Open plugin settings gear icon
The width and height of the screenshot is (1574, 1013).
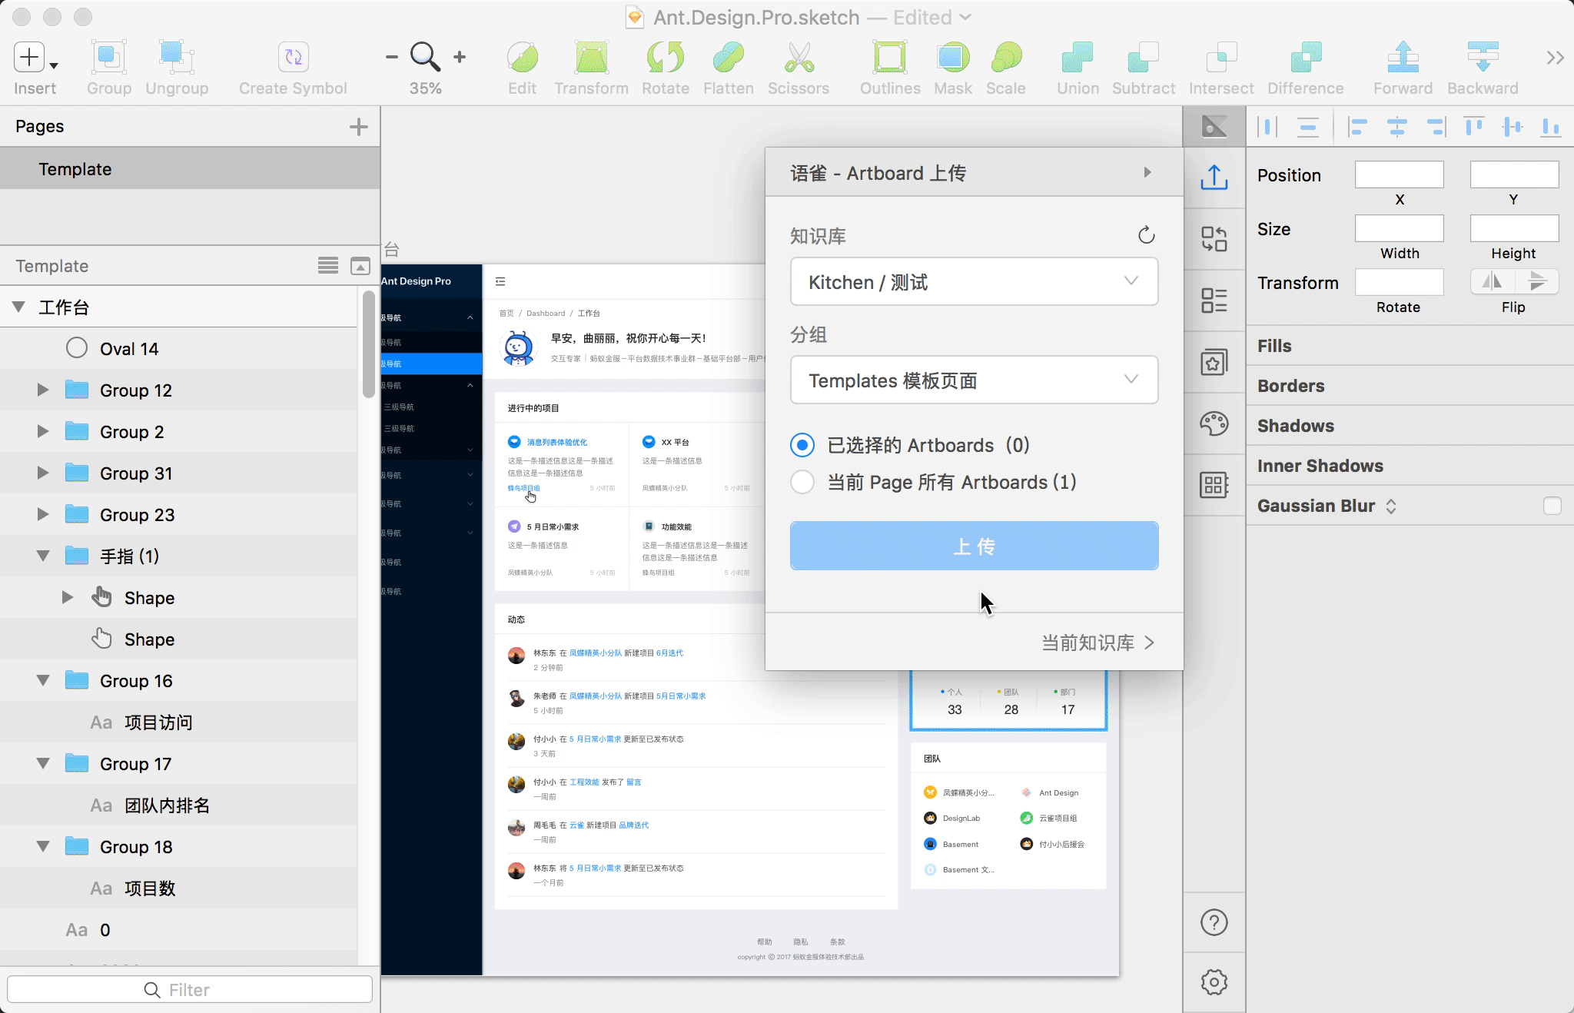[1214, 981]
